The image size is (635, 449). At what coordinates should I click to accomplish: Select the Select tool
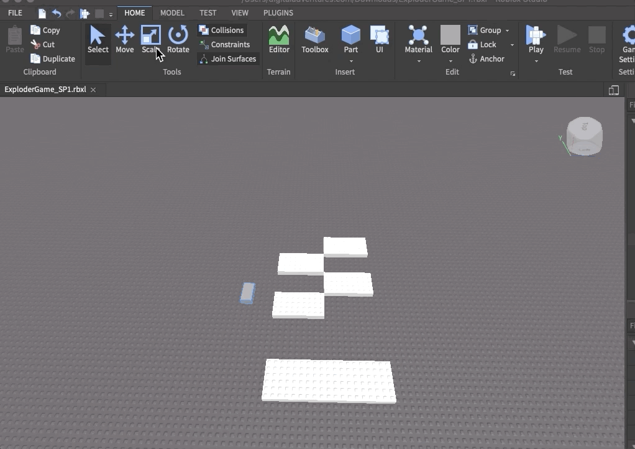pyautogui.click(x=98, y=40)
